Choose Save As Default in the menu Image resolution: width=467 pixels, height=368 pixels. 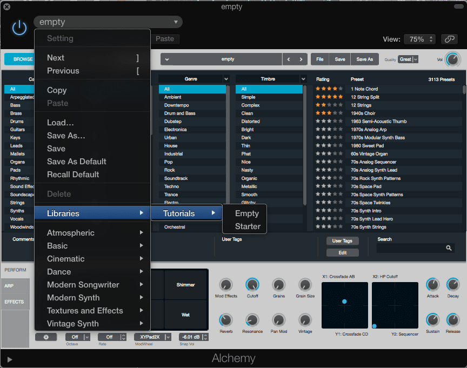pyautogui.click(x=92, y=162)
